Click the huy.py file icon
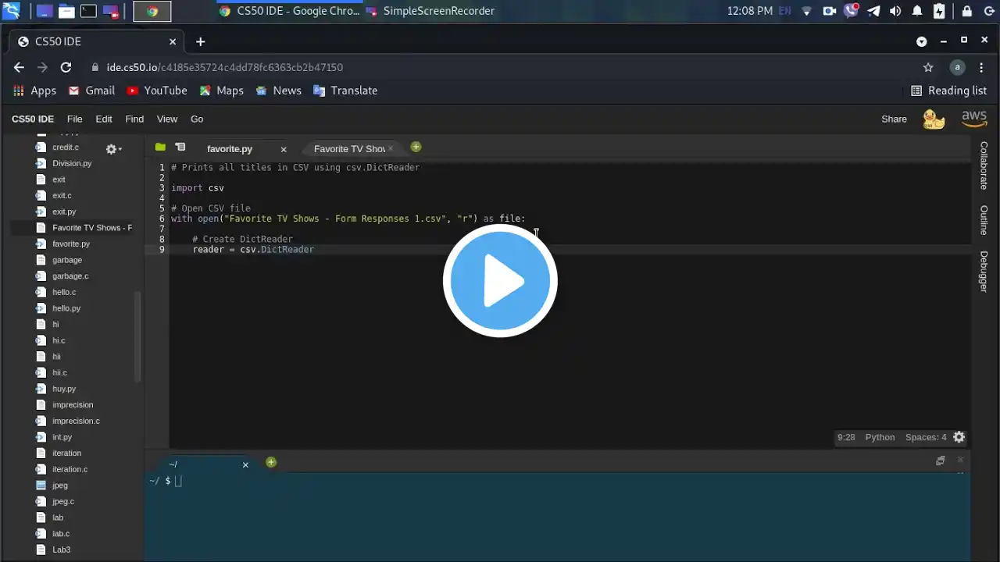Viewport: 1000px width, 562px height. click(41, 389)
